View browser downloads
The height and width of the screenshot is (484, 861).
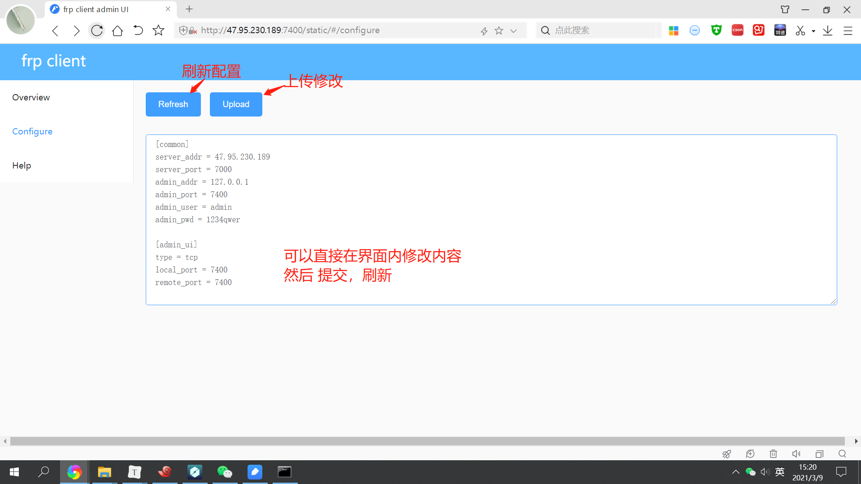tap(828, 30)
